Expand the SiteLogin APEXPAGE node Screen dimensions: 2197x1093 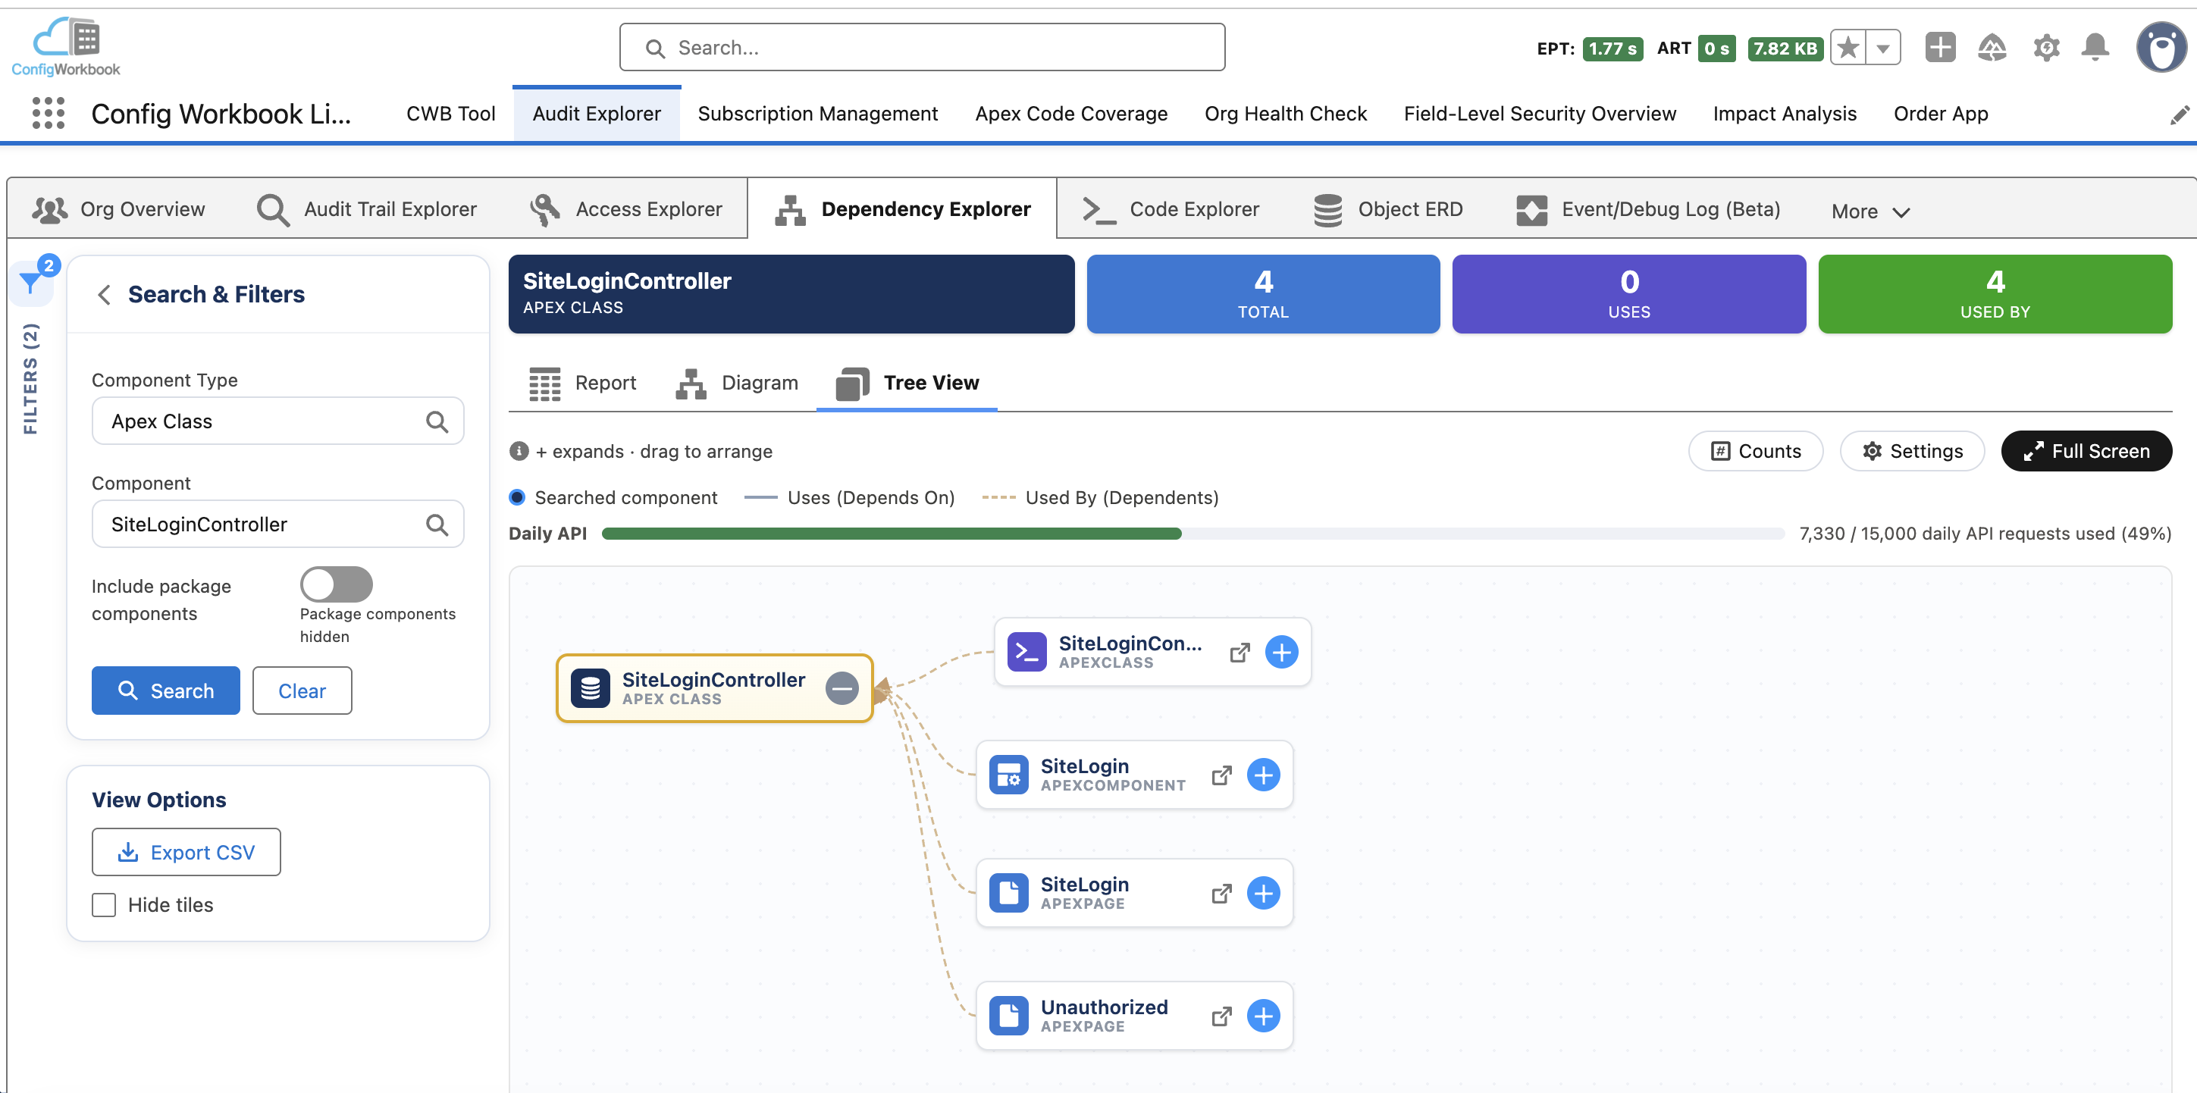(1263, 894)
